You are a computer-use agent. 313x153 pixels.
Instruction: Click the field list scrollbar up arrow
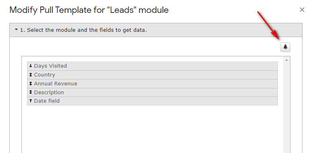pyautogui.click(x=286, y=60)
